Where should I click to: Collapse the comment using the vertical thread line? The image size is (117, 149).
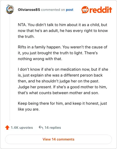point(10,67)
